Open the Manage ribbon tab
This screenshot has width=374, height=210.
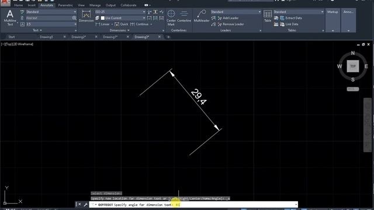point(95,5)
